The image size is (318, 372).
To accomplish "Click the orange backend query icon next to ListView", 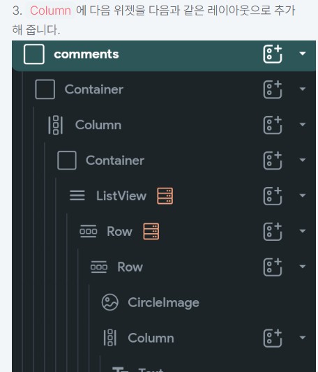I will click(165, 196).
